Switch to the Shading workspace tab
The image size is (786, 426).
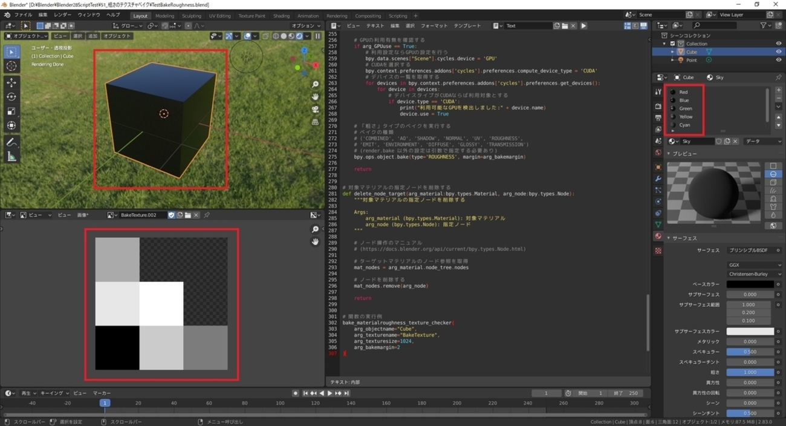(x=281, y=16)
